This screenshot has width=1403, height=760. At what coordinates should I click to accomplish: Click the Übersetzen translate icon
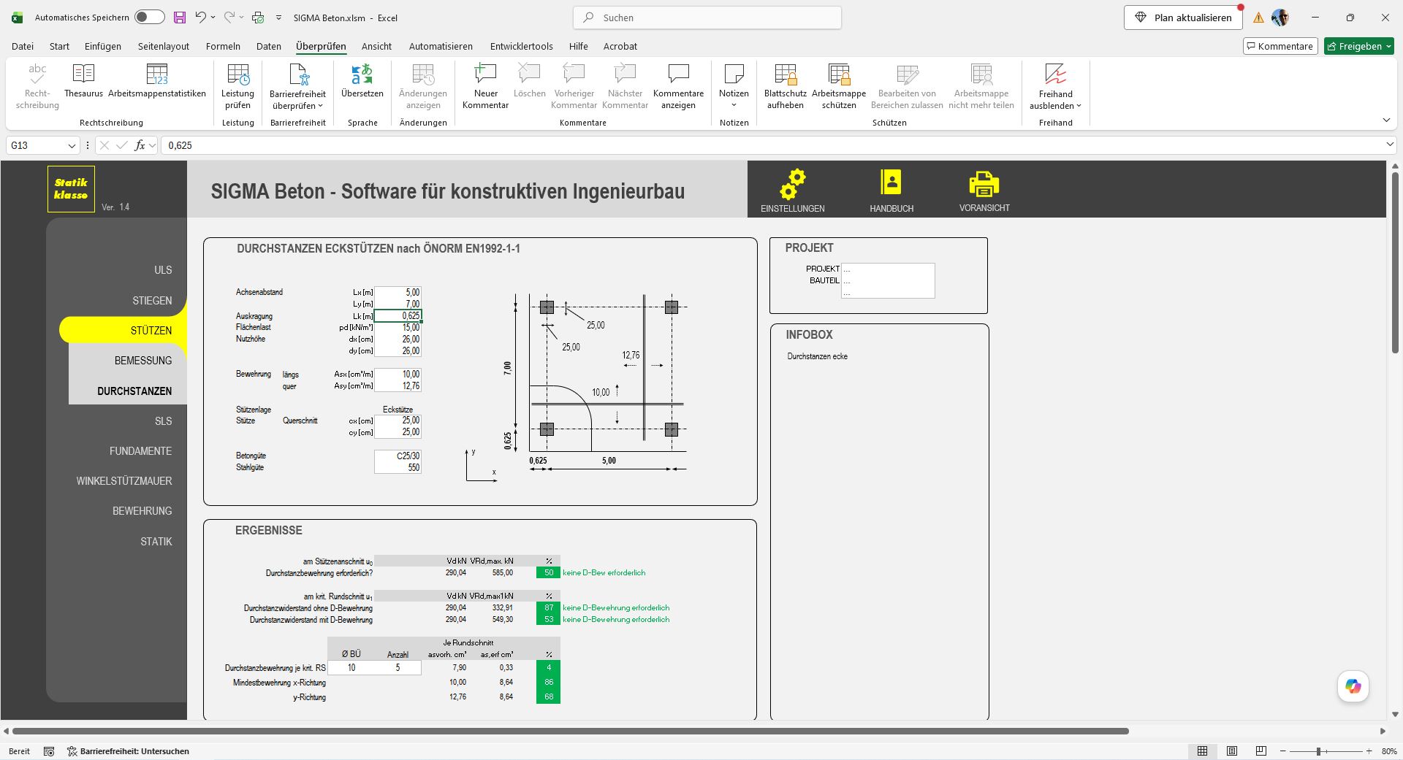pyautogui.click(x=362, y=81)
